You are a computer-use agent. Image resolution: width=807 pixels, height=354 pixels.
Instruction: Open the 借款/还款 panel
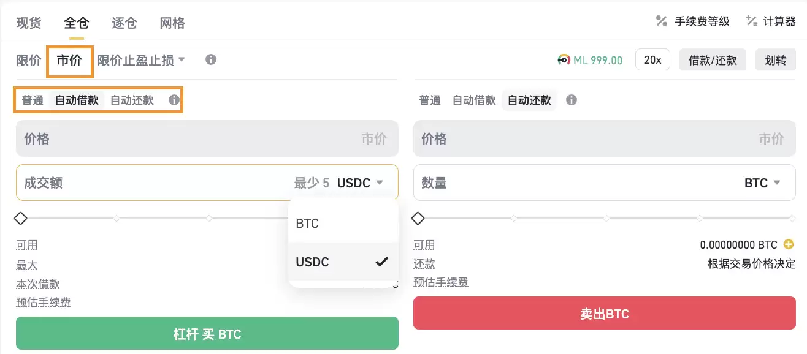[x=713, y=60]
